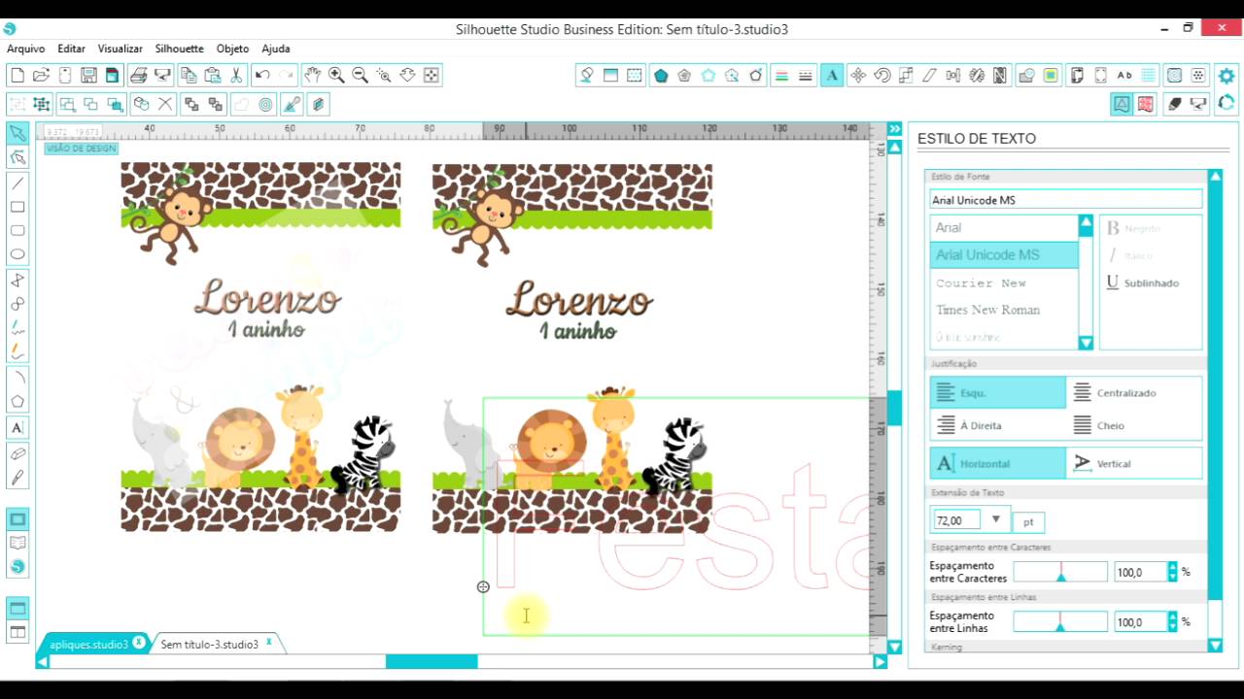Click the 72,00 text size field
Image resolution: width=1244 pixels, height=699 pixels.
coord(958,521)
